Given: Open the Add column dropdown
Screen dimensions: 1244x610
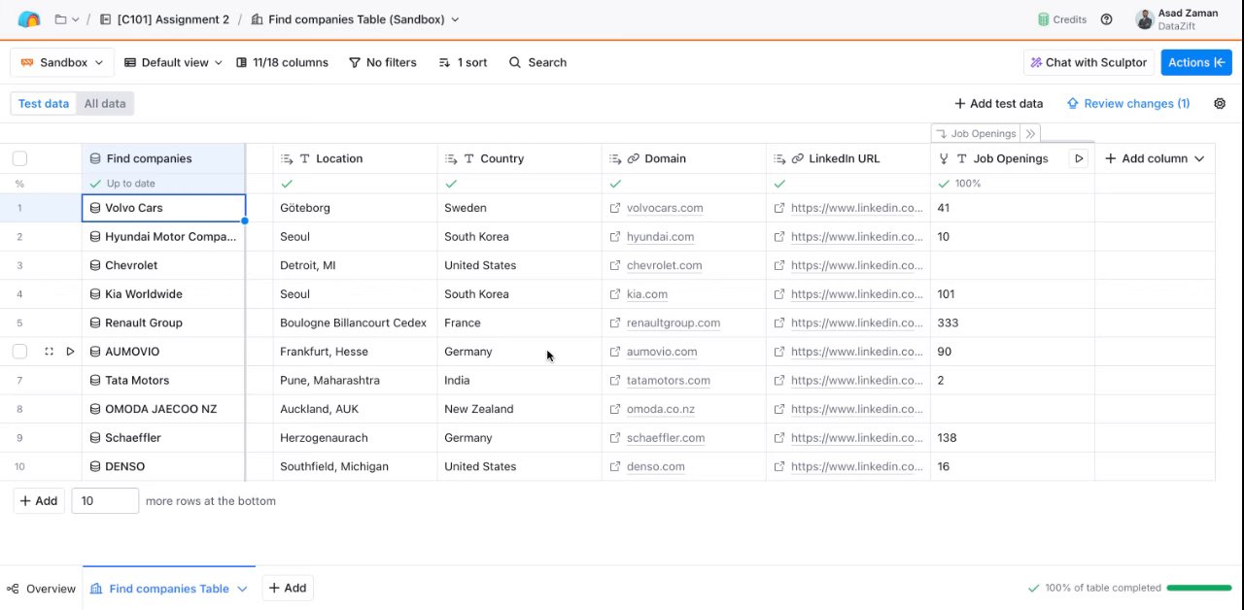Looking at the screenshot, I should click(x=1155, y=158).
